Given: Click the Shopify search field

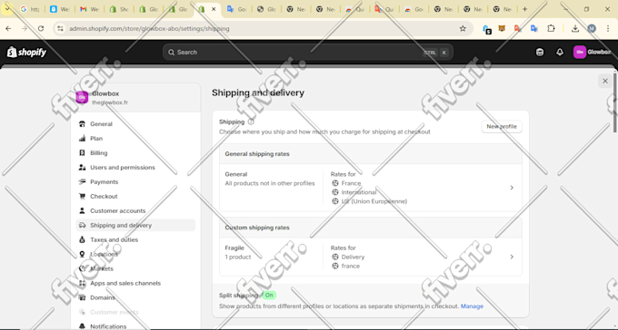Looking at the screenshot, I should 308,53.
